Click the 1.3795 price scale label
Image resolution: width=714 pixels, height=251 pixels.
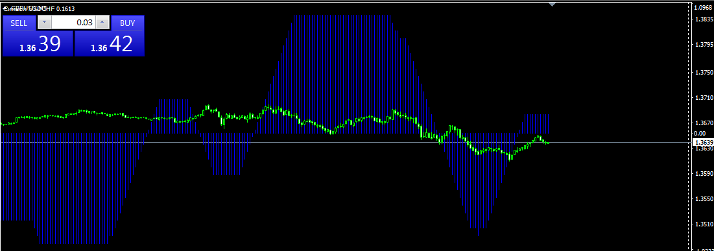[x=703, y=45]
